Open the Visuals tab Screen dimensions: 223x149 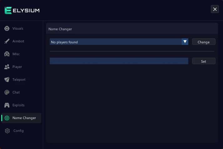click(18, 28)
